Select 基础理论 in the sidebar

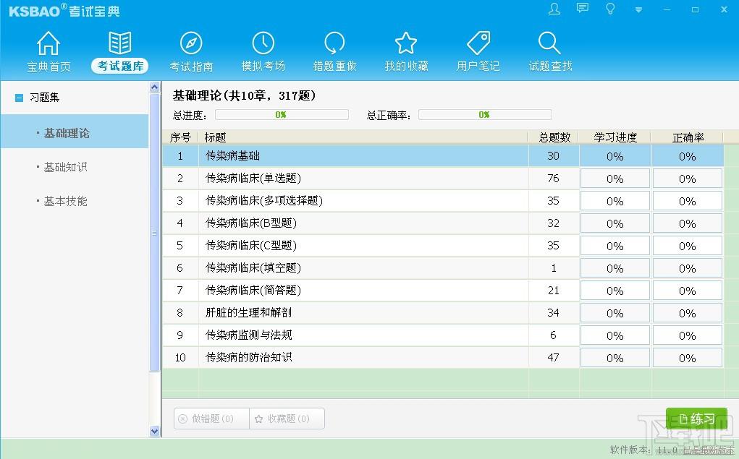[x=75, y=133]
